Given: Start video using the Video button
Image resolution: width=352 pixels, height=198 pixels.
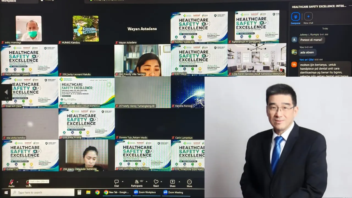Looking at the screenshot, I should [x=28, y=183].
